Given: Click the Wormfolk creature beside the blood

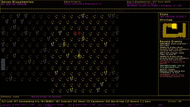Looking at the screenshot, I should click(x=83, y=39).
